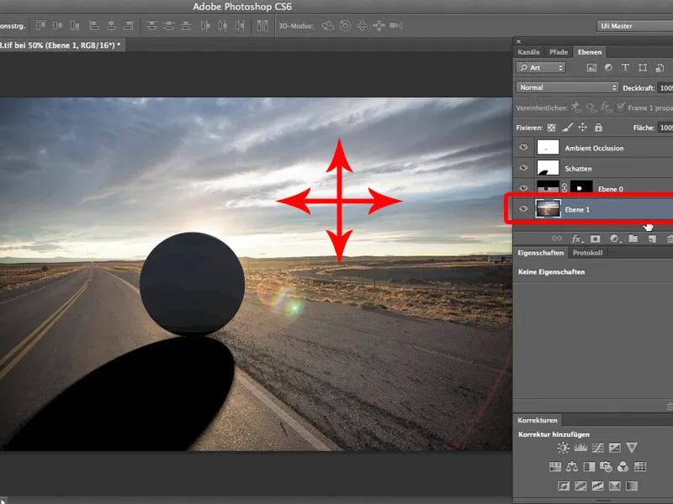Create a new layer group
Image resolution: width=673 pixels, height=504 pixels.
click(633, 239)
